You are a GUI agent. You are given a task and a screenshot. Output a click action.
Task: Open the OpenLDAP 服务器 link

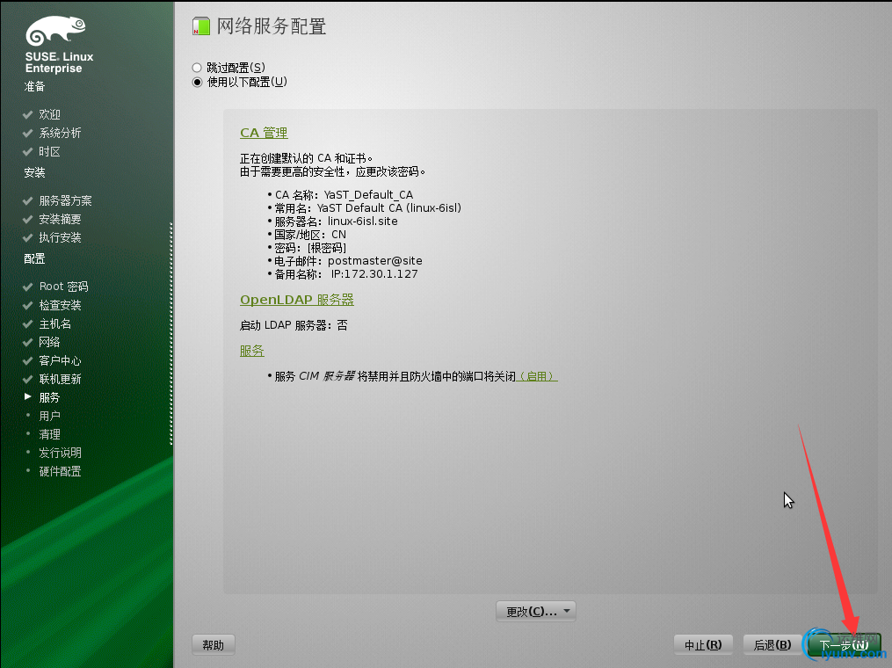[x=297, y=300]
